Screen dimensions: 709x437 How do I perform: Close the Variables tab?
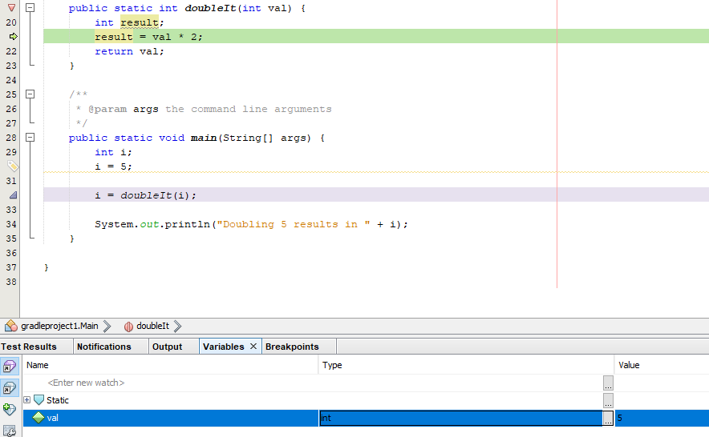[253, 347]
